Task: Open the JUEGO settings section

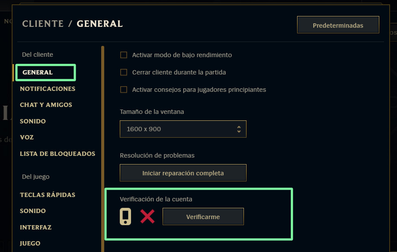Action: click(30, 243)
